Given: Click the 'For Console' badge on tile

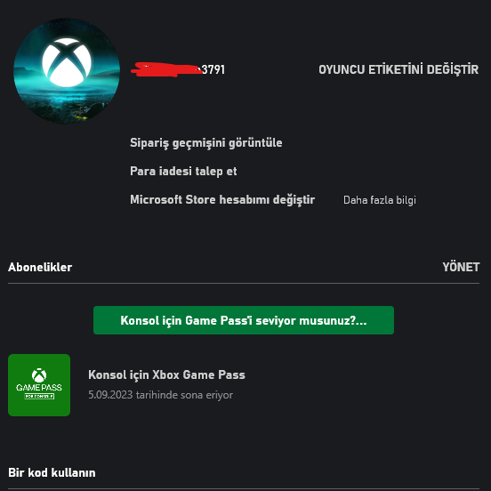Looking at the screenshot, I should click(39, 396).
